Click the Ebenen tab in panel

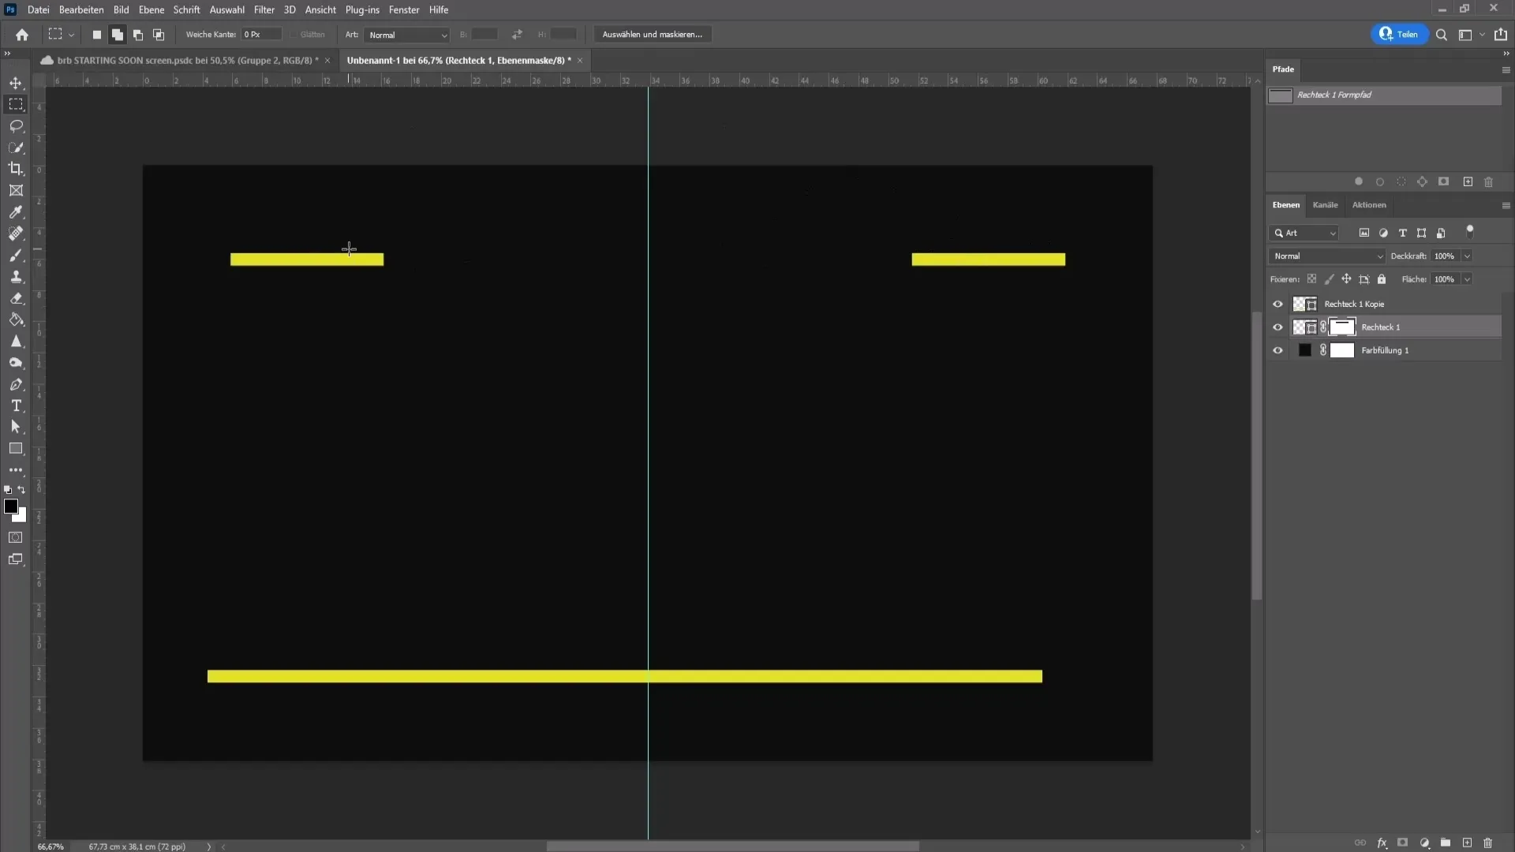[x=1285, y=204]
